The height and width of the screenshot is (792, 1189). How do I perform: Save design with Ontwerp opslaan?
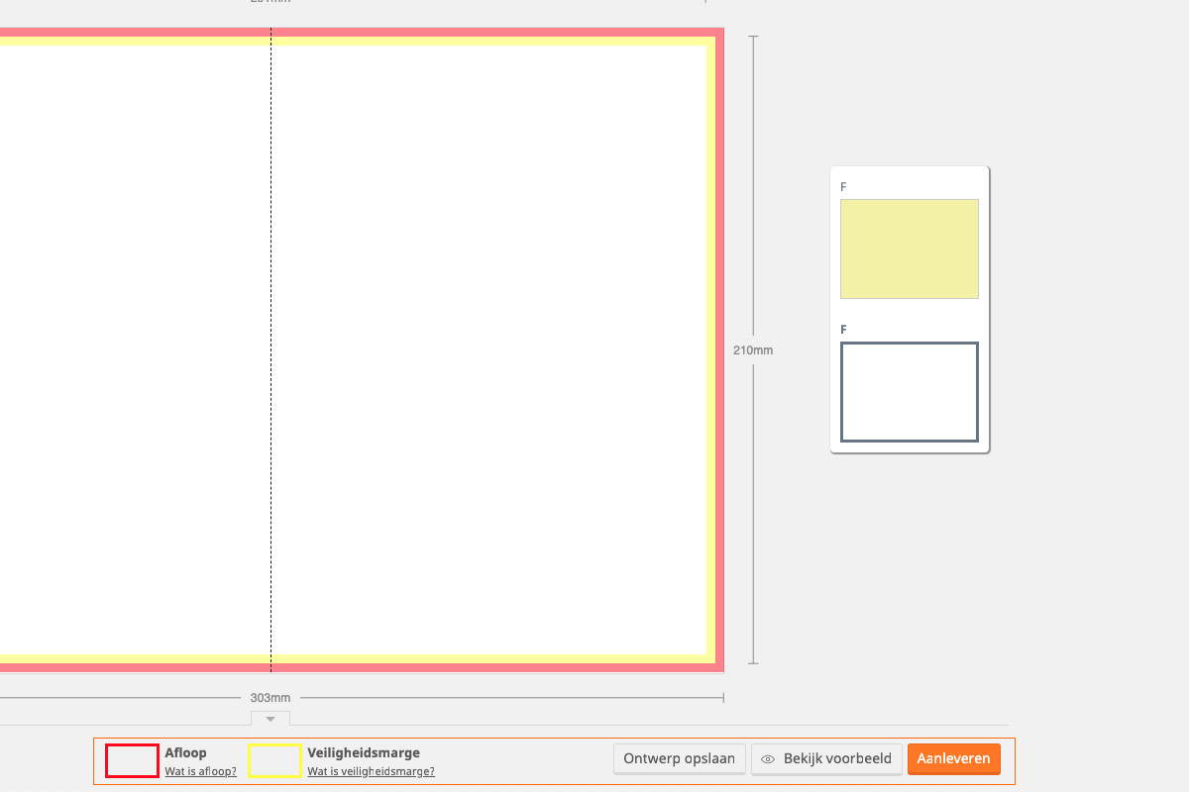[x=680, y=759]
